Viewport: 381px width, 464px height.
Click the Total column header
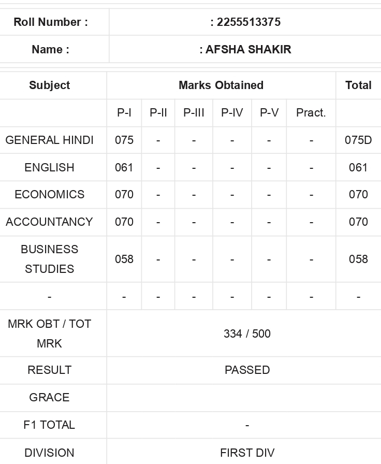coord(358,85)
